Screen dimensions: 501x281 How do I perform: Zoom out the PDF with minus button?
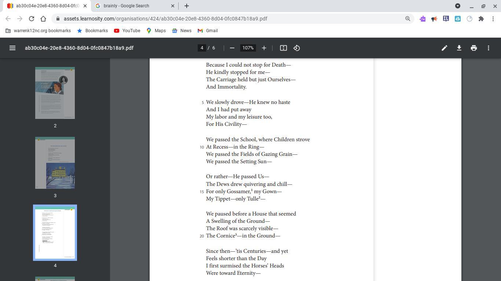[x=232, y=48]
